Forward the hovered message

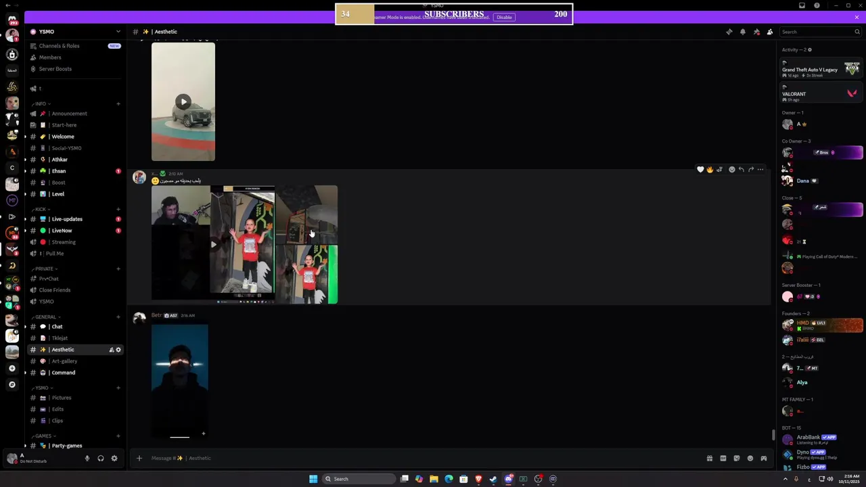[x=751, y=169]
